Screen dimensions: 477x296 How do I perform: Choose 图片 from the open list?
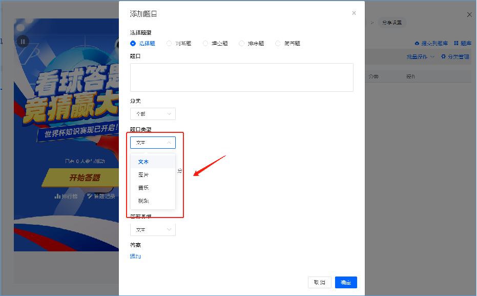(153, 175)
